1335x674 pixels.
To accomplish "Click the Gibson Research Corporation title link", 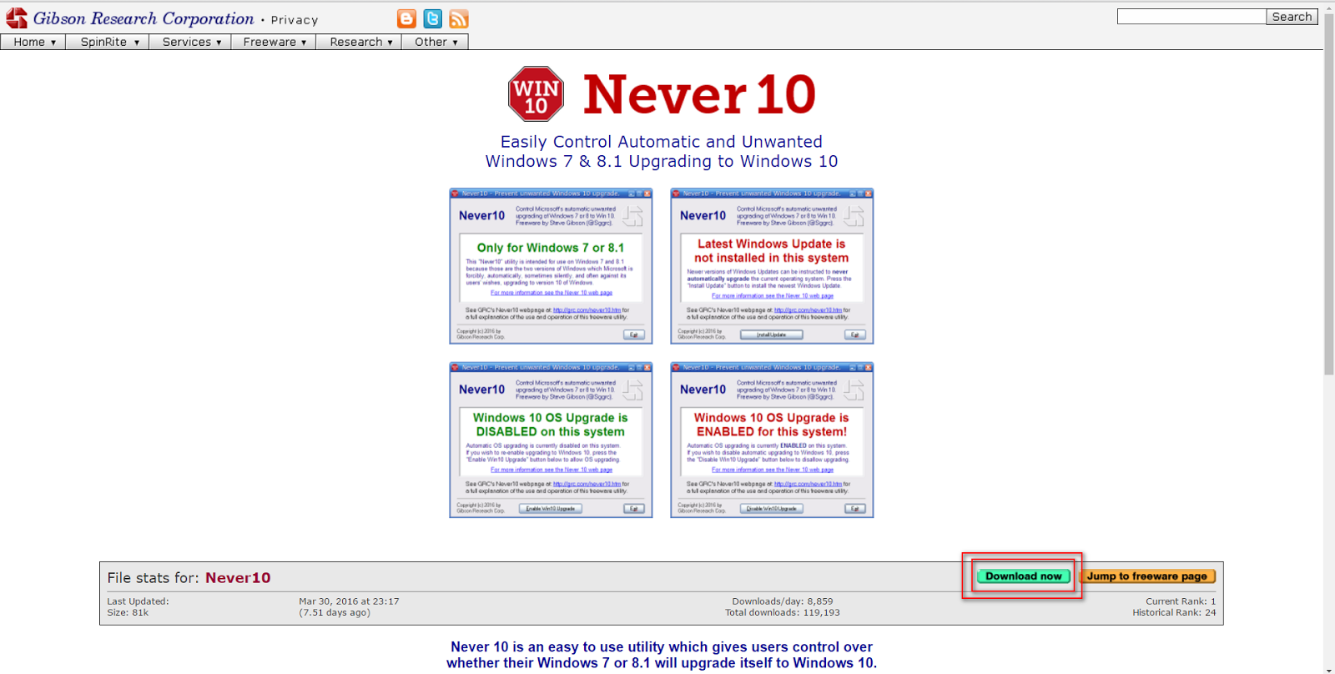I will pyautogui.click(x=144, y=18).
